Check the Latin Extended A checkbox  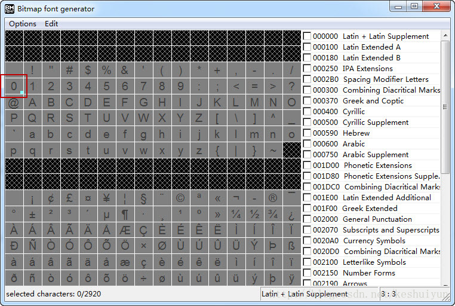[307, 47]
